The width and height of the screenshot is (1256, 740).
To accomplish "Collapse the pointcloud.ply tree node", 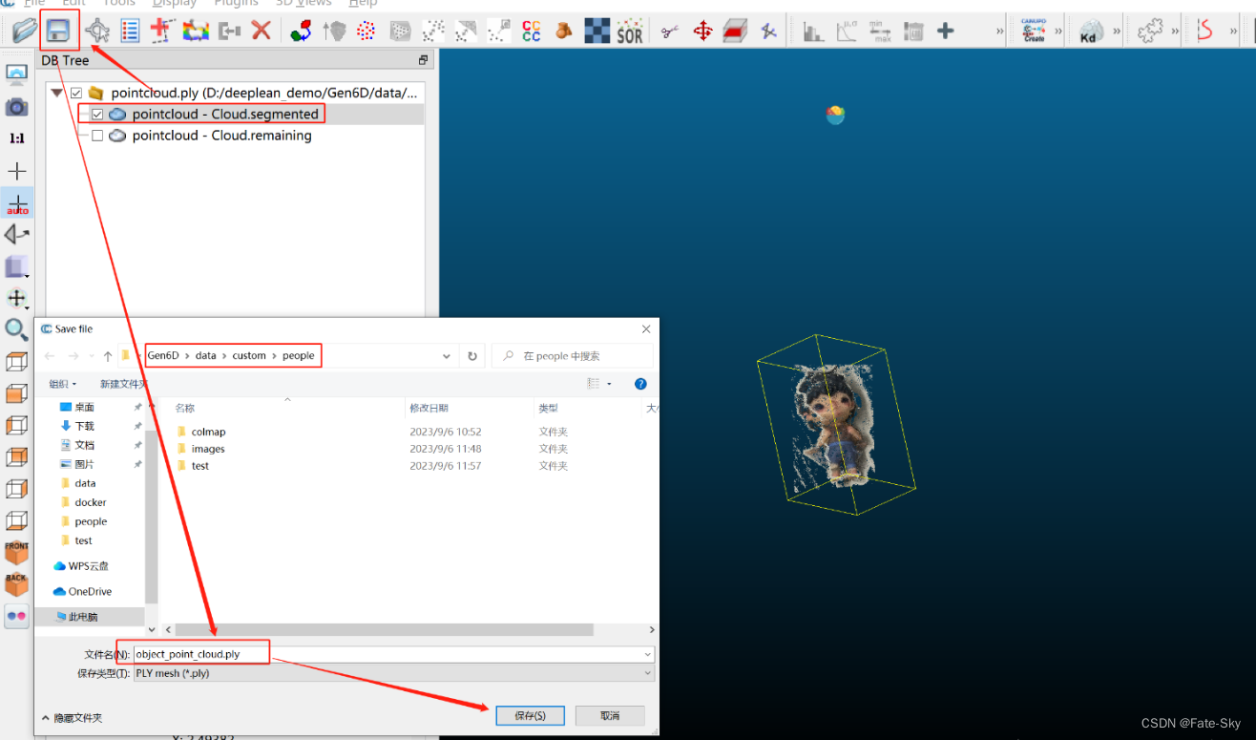I will pos(57,94).
